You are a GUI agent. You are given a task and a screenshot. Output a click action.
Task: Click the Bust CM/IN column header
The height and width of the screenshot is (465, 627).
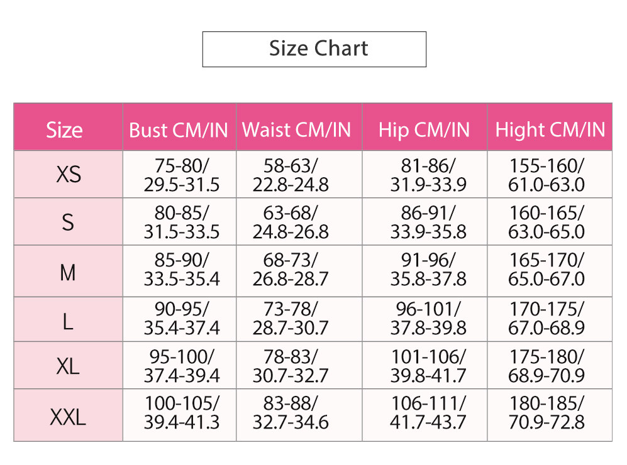pyautogui.click(x=179, y=127)
